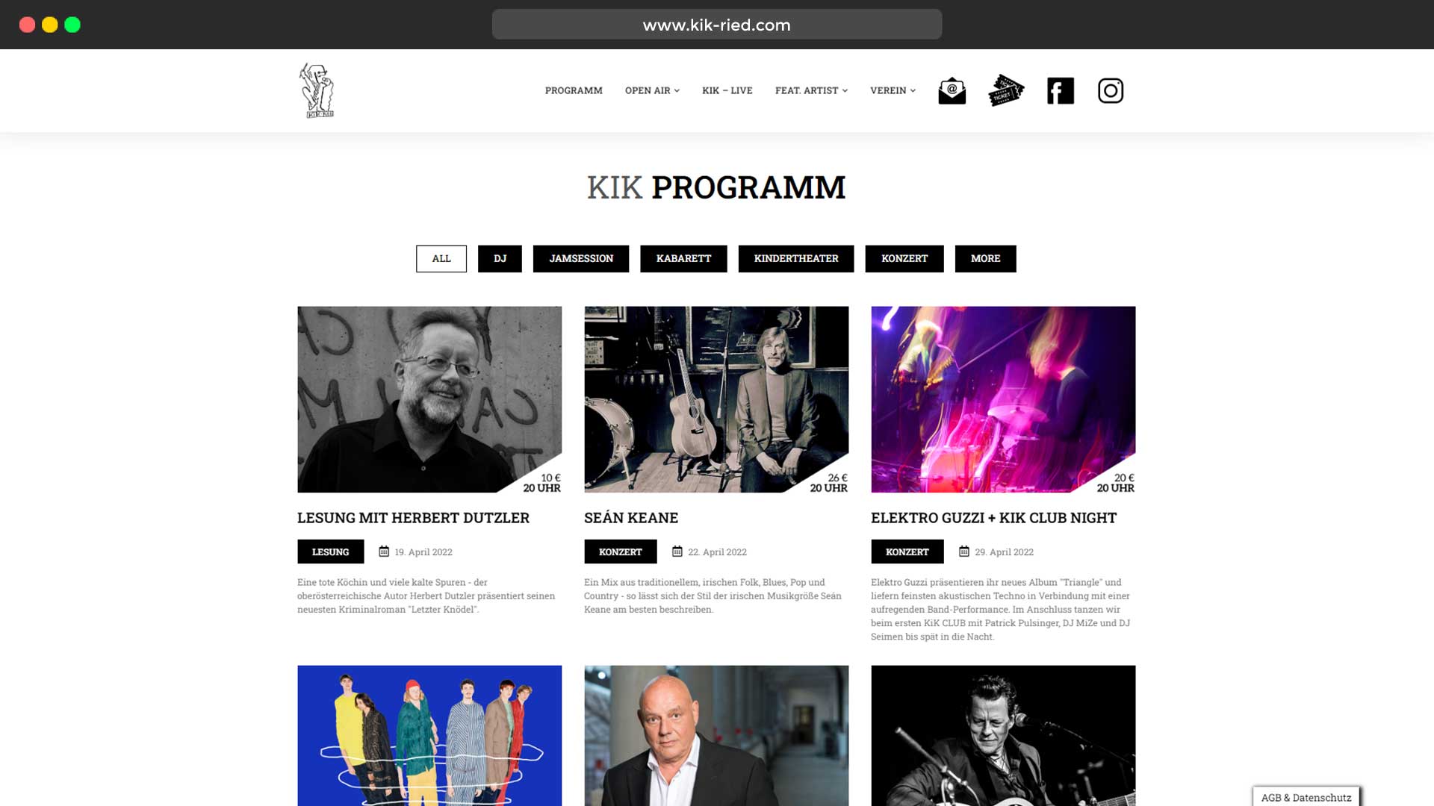Expand the Verein dropdown menu
The width and height of the screenshot is (1434, 806).
893,90
